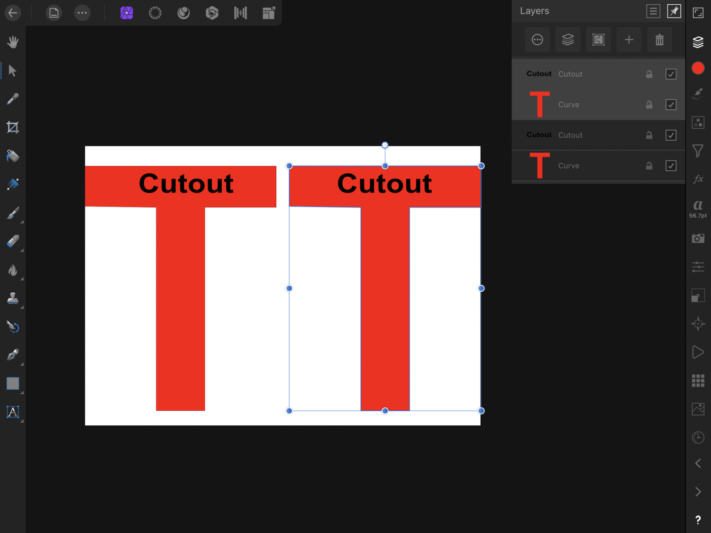Open the camera studio icon
The width and height of the screenshot is (711, 533).
(698, 238)
